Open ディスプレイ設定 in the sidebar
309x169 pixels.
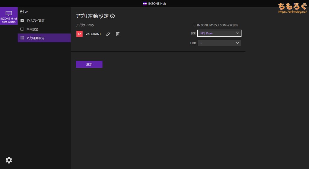tap(44, 20)
